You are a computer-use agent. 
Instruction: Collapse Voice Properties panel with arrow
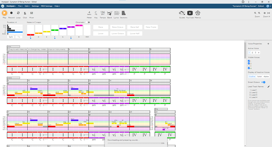[268, 44]
